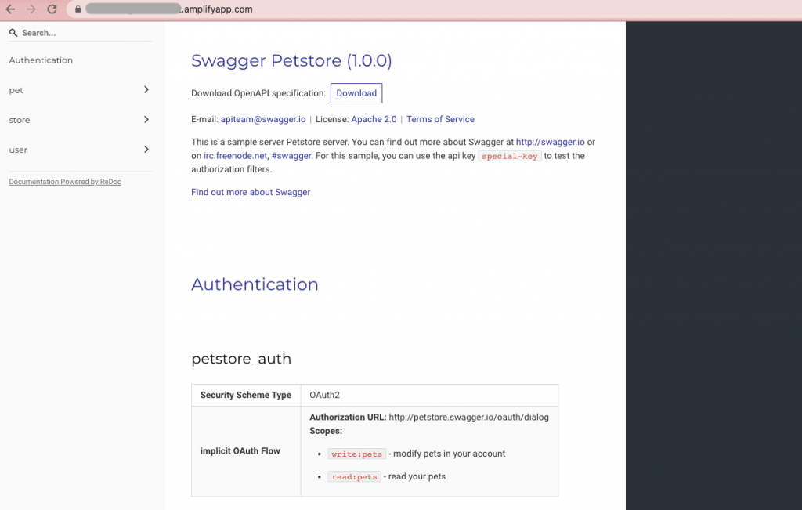Click the search magnifier icon in sidebar

click(13, 33)
